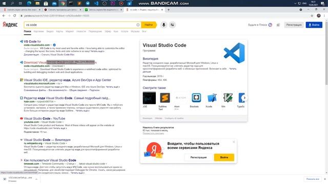This screenshot has height=184, width=328.
Task: Select the Видео search category
Action: 50,31
